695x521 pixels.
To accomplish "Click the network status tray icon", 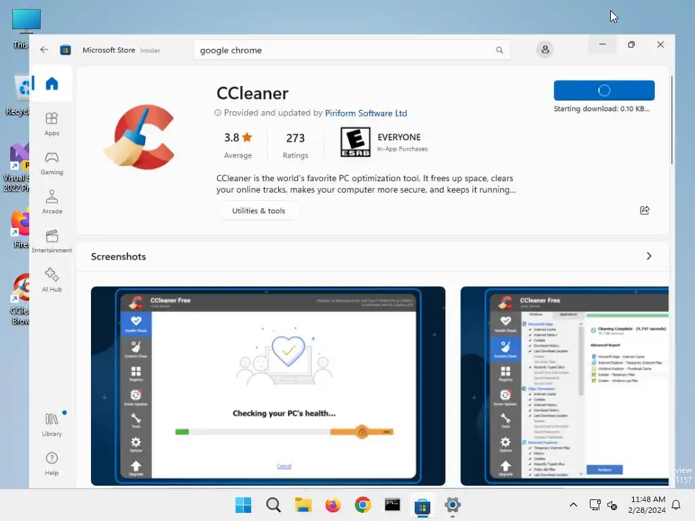I will [595, 505].
